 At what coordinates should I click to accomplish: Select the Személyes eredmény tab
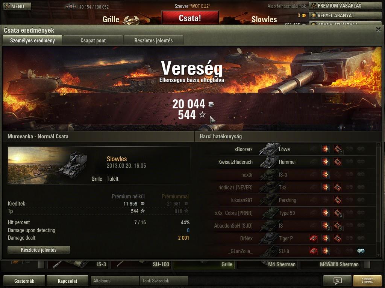pos(32,40)
